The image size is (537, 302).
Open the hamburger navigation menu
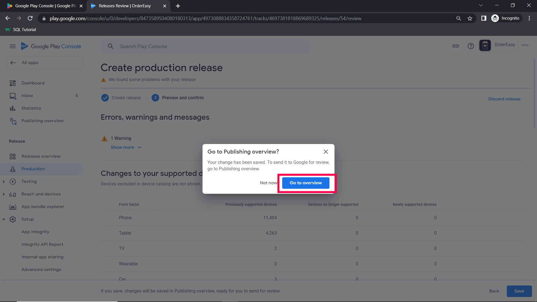pyautogui.click(x=13, y=46)
